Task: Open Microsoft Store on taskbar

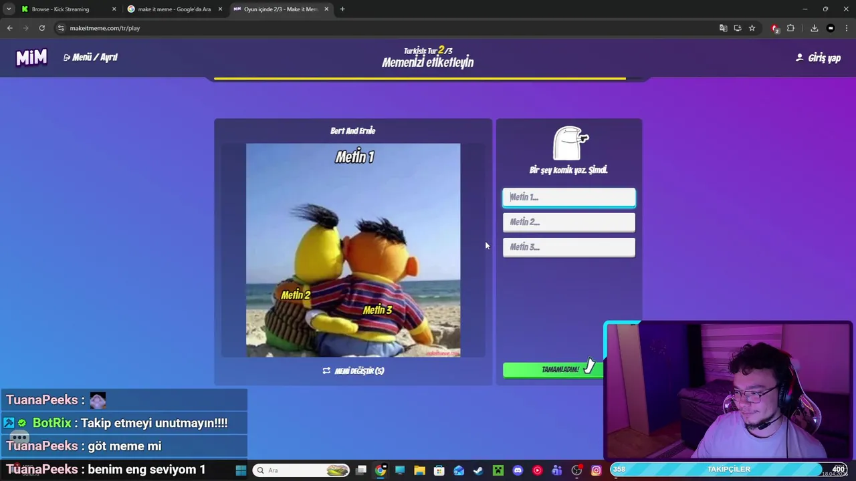Action: point(439,470)
